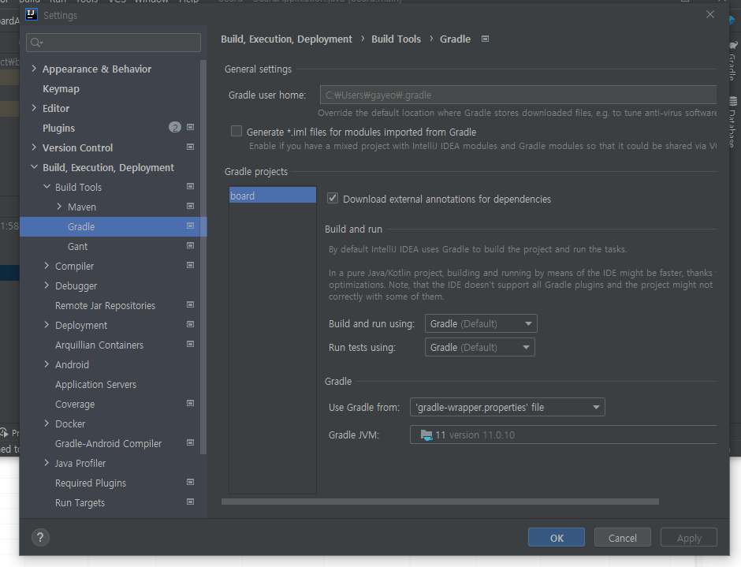Close the Settings dialog with X
The image size is (741, 567).
[x=709, y=15]
